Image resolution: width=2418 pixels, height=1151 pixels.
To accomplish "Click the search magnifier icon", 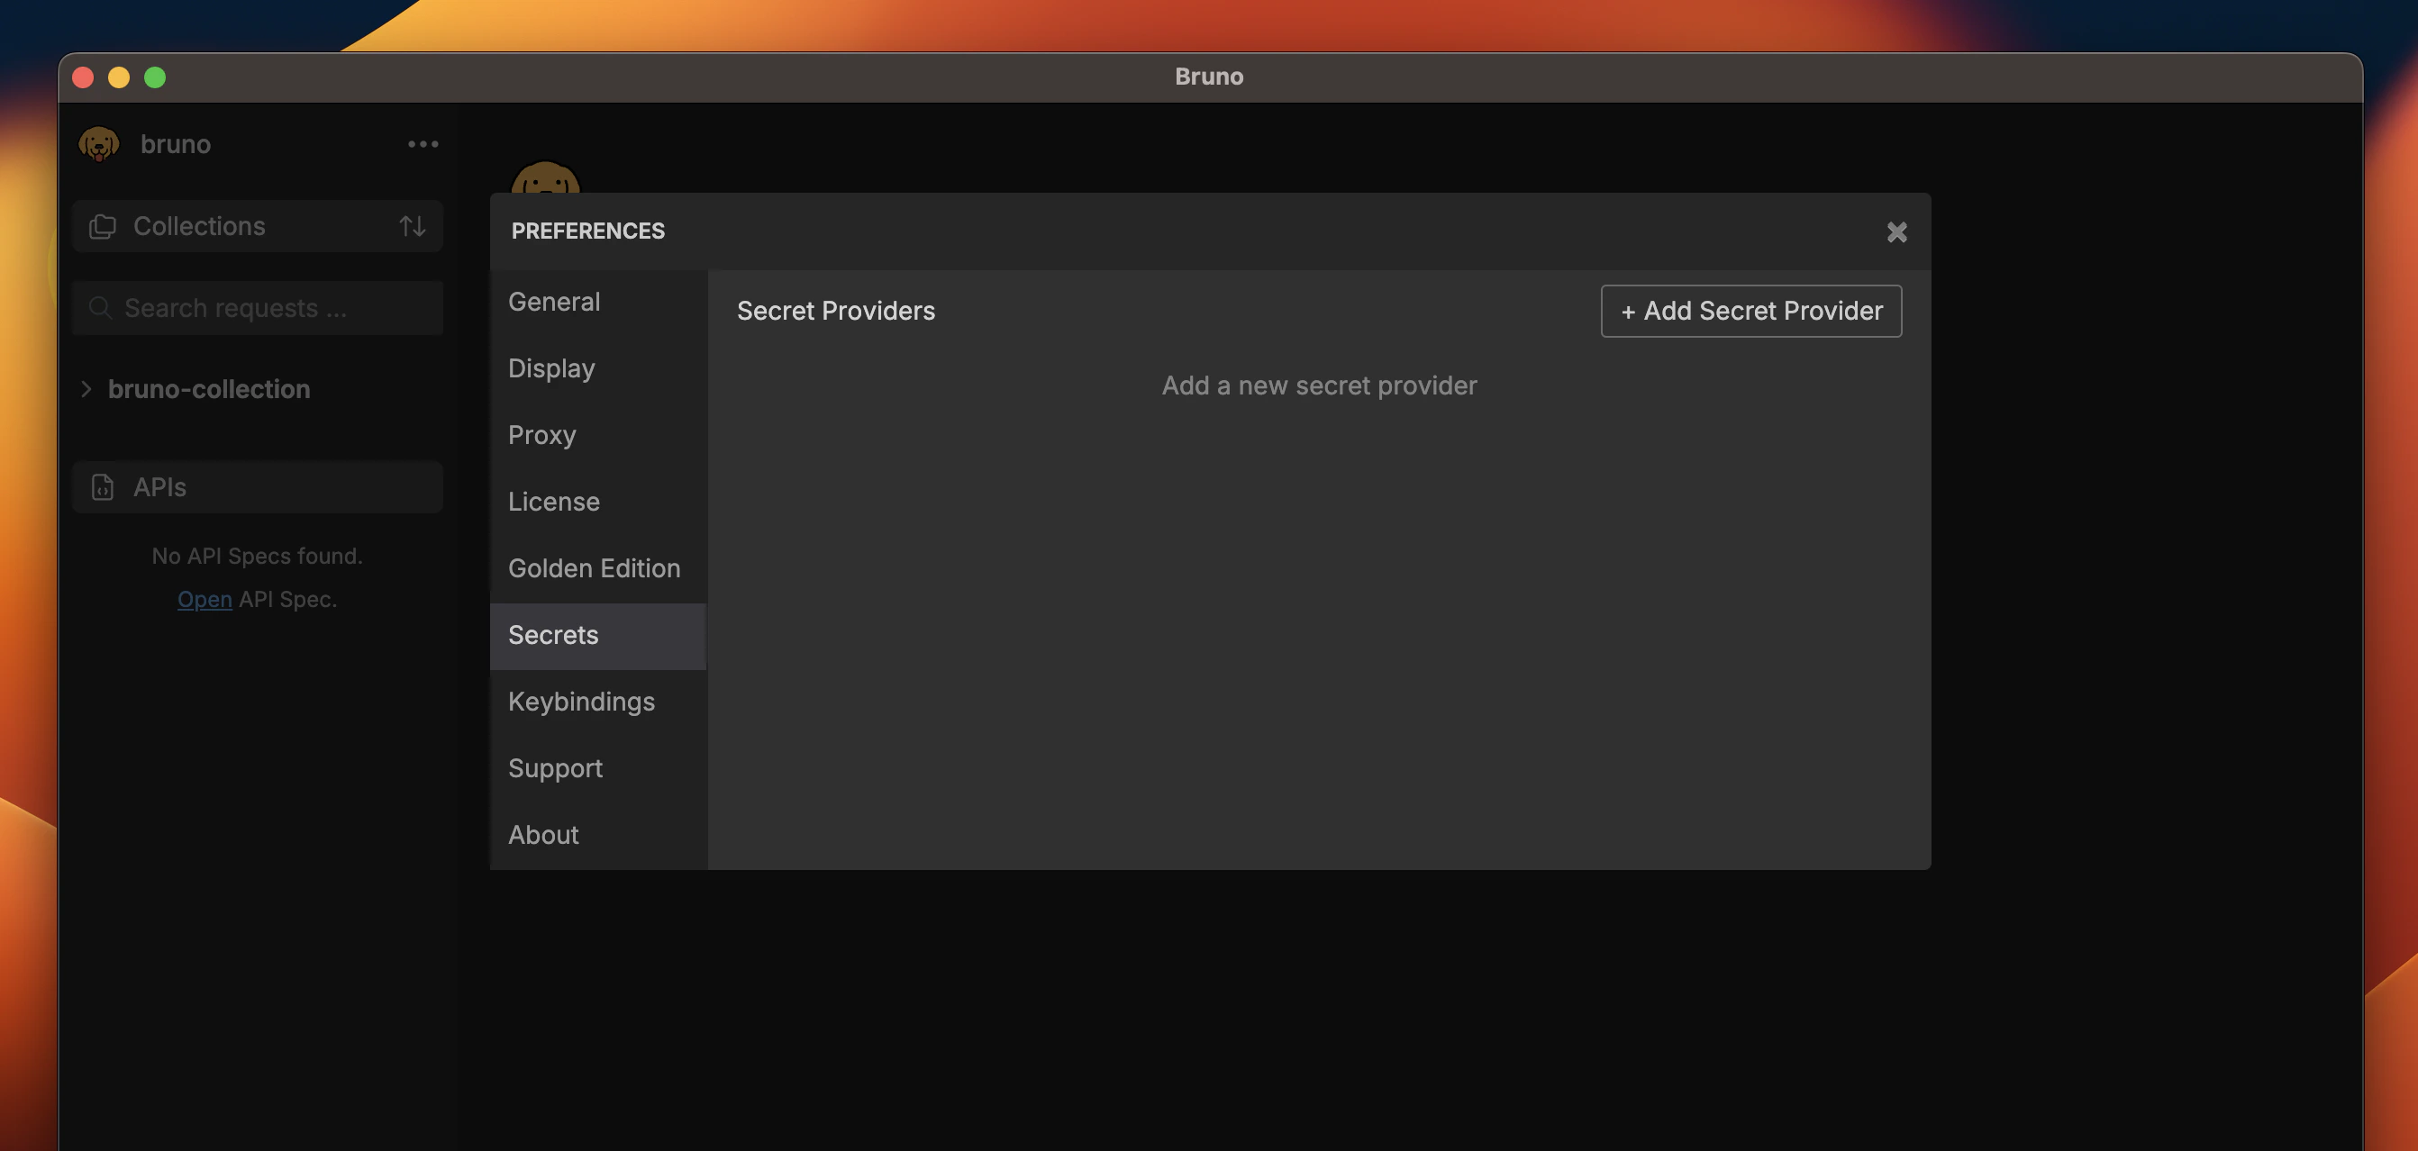I will [x=99, y=308].
